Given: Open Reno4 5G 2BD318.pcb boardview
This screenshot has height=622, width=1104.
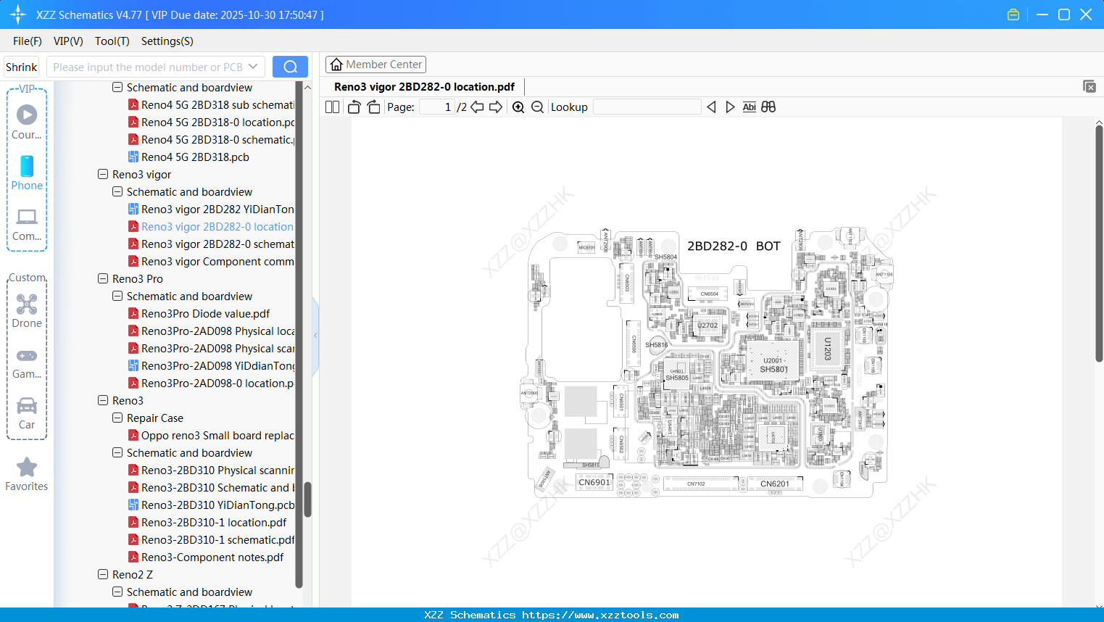Looking at the screenshot, I should [x=188, y=157].
